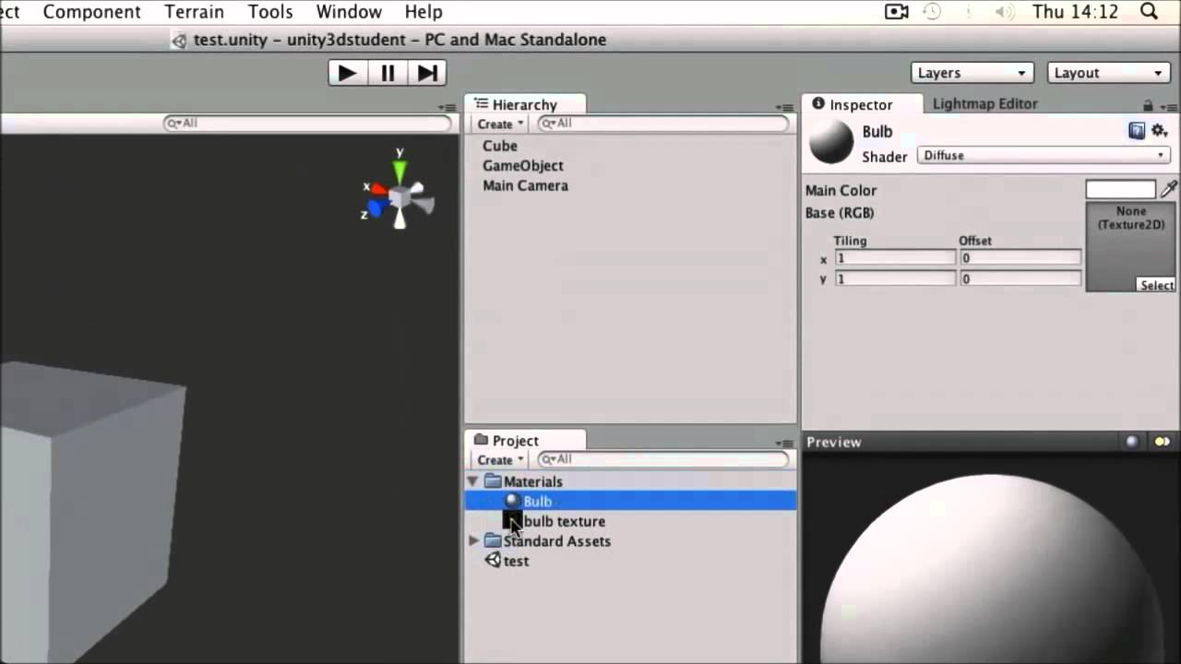1181x664 pixels.
Task: Click the scene gizmo center cube
Action: tap(400, 196)
